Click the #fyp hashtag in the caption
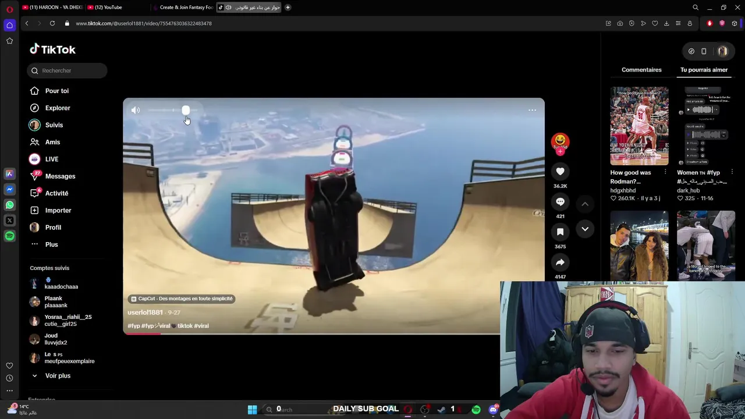Viewport: 745px width, 419px height. pyautogui.click(x=133, y=326)
